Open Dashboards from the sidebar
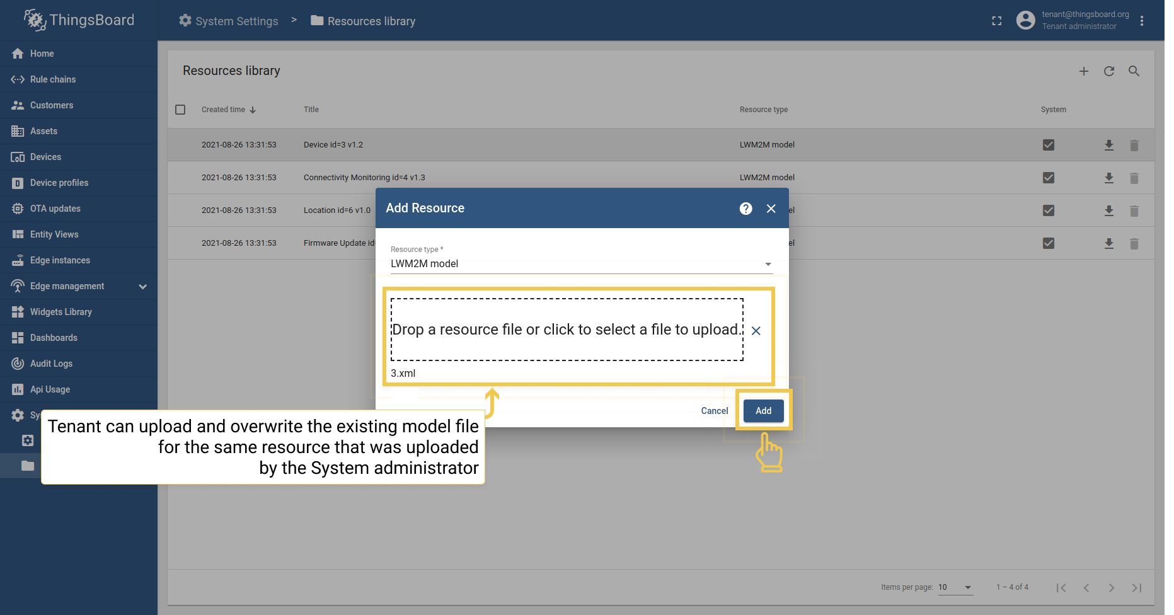Screen dimensions: 1174x615 pos(79,338)
